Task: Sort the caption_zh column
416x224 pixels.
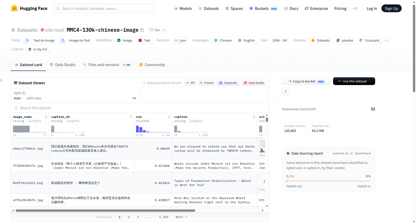Action: (x=131, y=117)
